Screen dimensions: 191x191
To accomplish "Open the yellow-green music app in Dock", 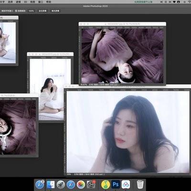I will click(x=106, y=184).
